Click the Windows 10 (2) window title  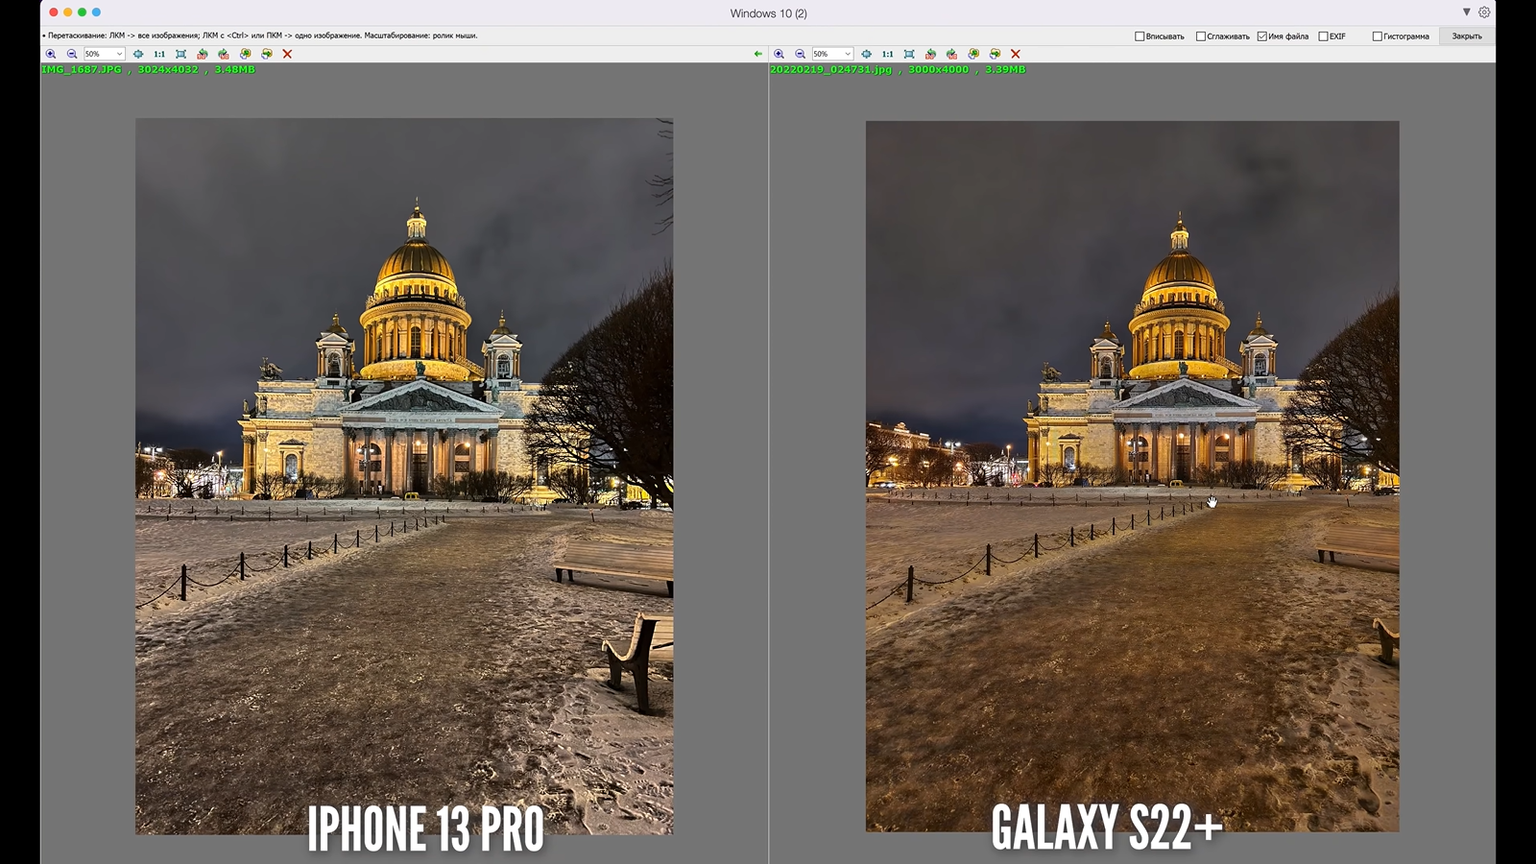click(768, 13)
